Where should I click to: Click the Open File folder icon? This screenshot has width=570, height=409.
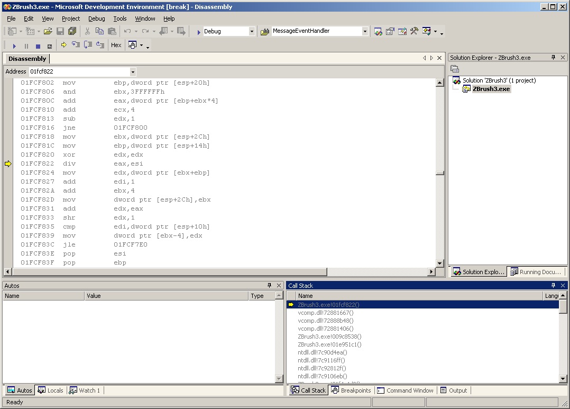(x=48, y=31)
